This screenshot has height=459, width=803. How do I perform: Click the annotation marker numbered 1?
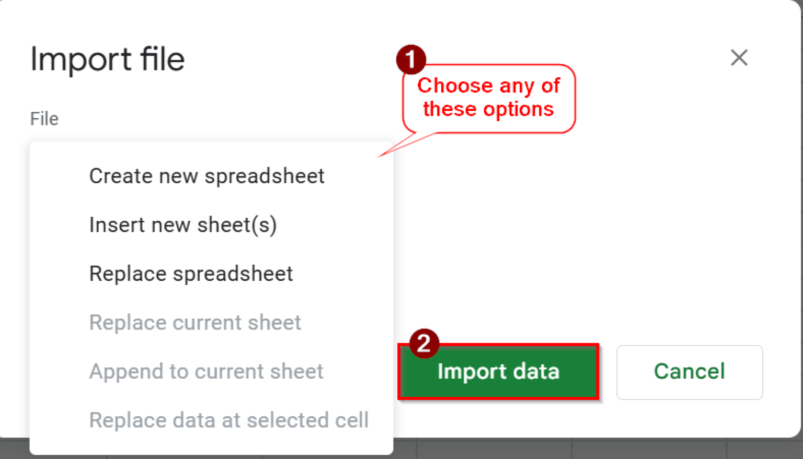pyautogui.click(x=411, y=60)
